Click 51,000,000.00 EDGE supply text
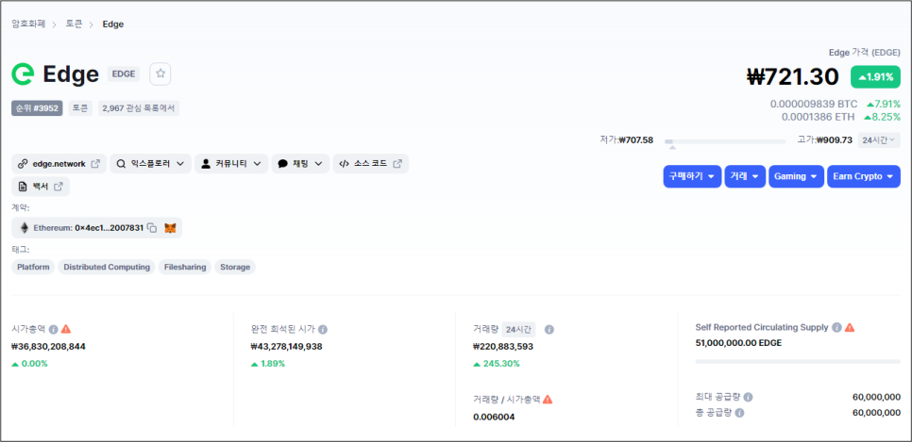The width and height of the screenshot is (912, 442). coord(738,343)
